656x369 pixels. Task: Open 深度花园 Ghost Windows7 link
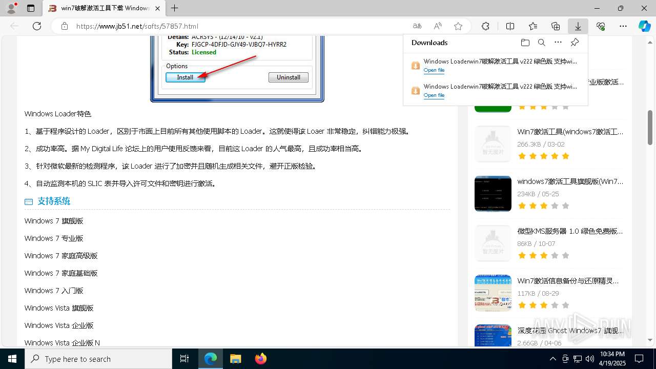click(570, 331)
